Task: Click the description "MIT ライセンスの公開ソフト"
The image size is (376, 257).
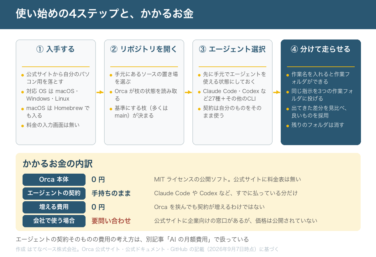Action: [192, 180]
